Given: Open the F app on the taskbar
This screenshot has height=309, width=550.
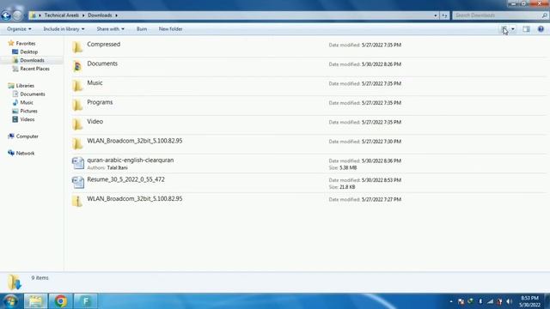Looking at the screenshot, I should pos(86,301).
